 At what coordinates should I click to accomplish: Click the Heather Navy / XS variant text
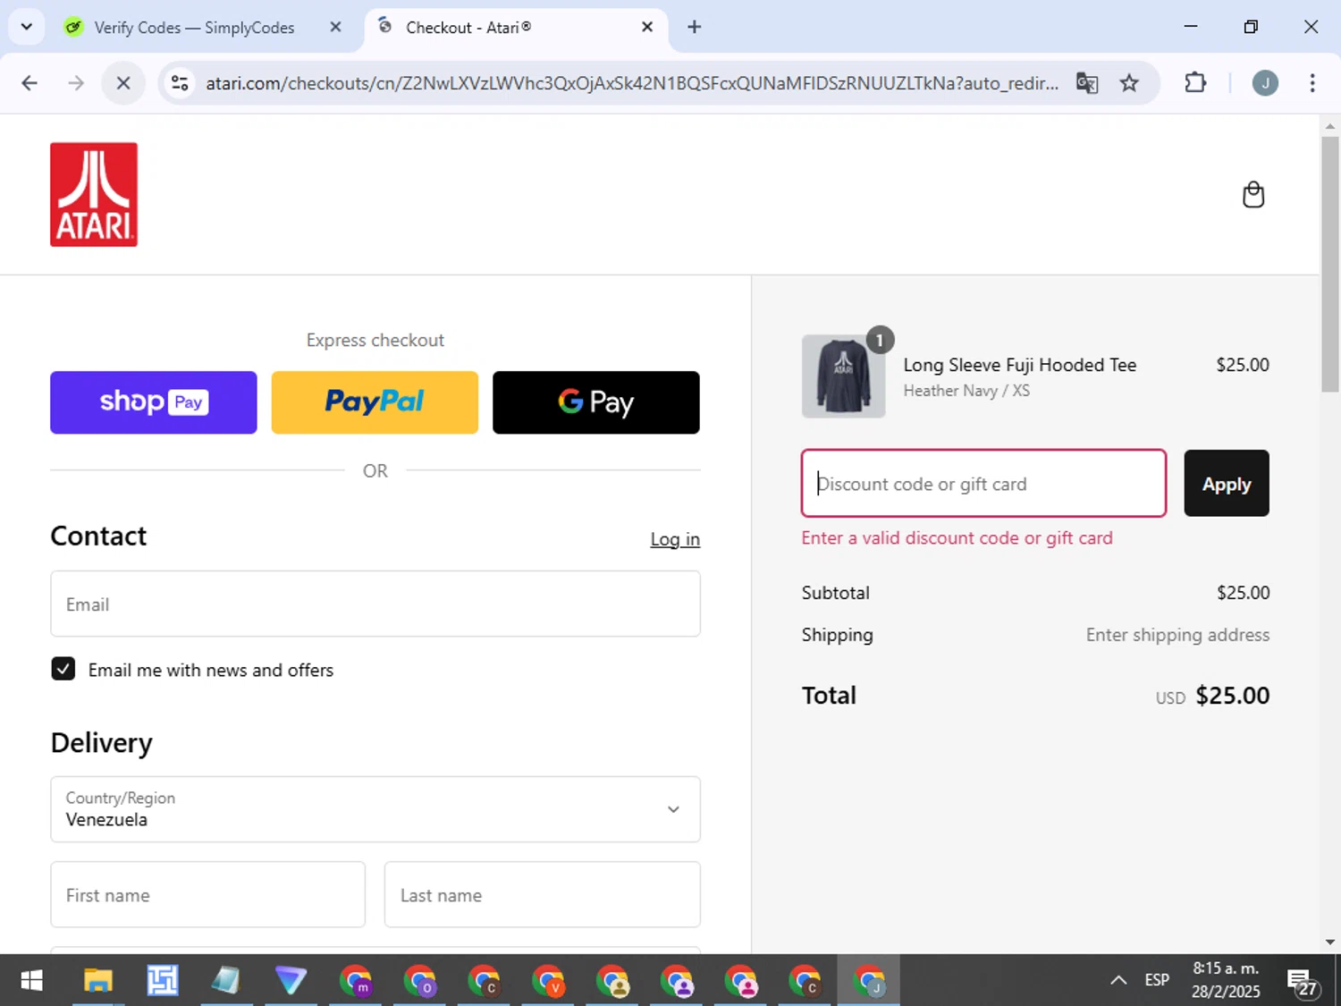pyautogui.click(x=966, y=391)
